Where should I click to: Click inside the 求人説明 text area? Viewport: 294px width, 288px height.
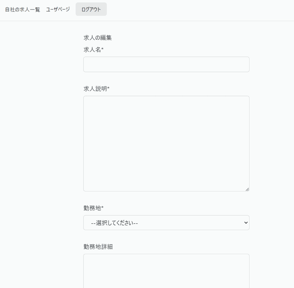166,143
